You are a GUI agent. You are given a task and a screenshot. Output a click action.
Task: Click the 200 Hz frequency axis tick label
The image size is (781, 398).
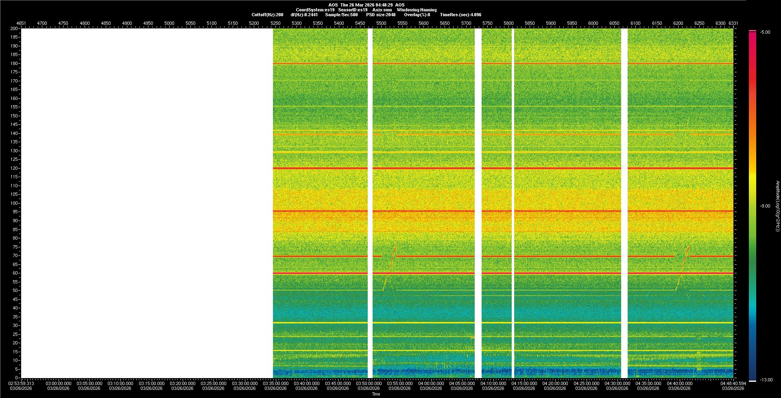click(14, 28)
